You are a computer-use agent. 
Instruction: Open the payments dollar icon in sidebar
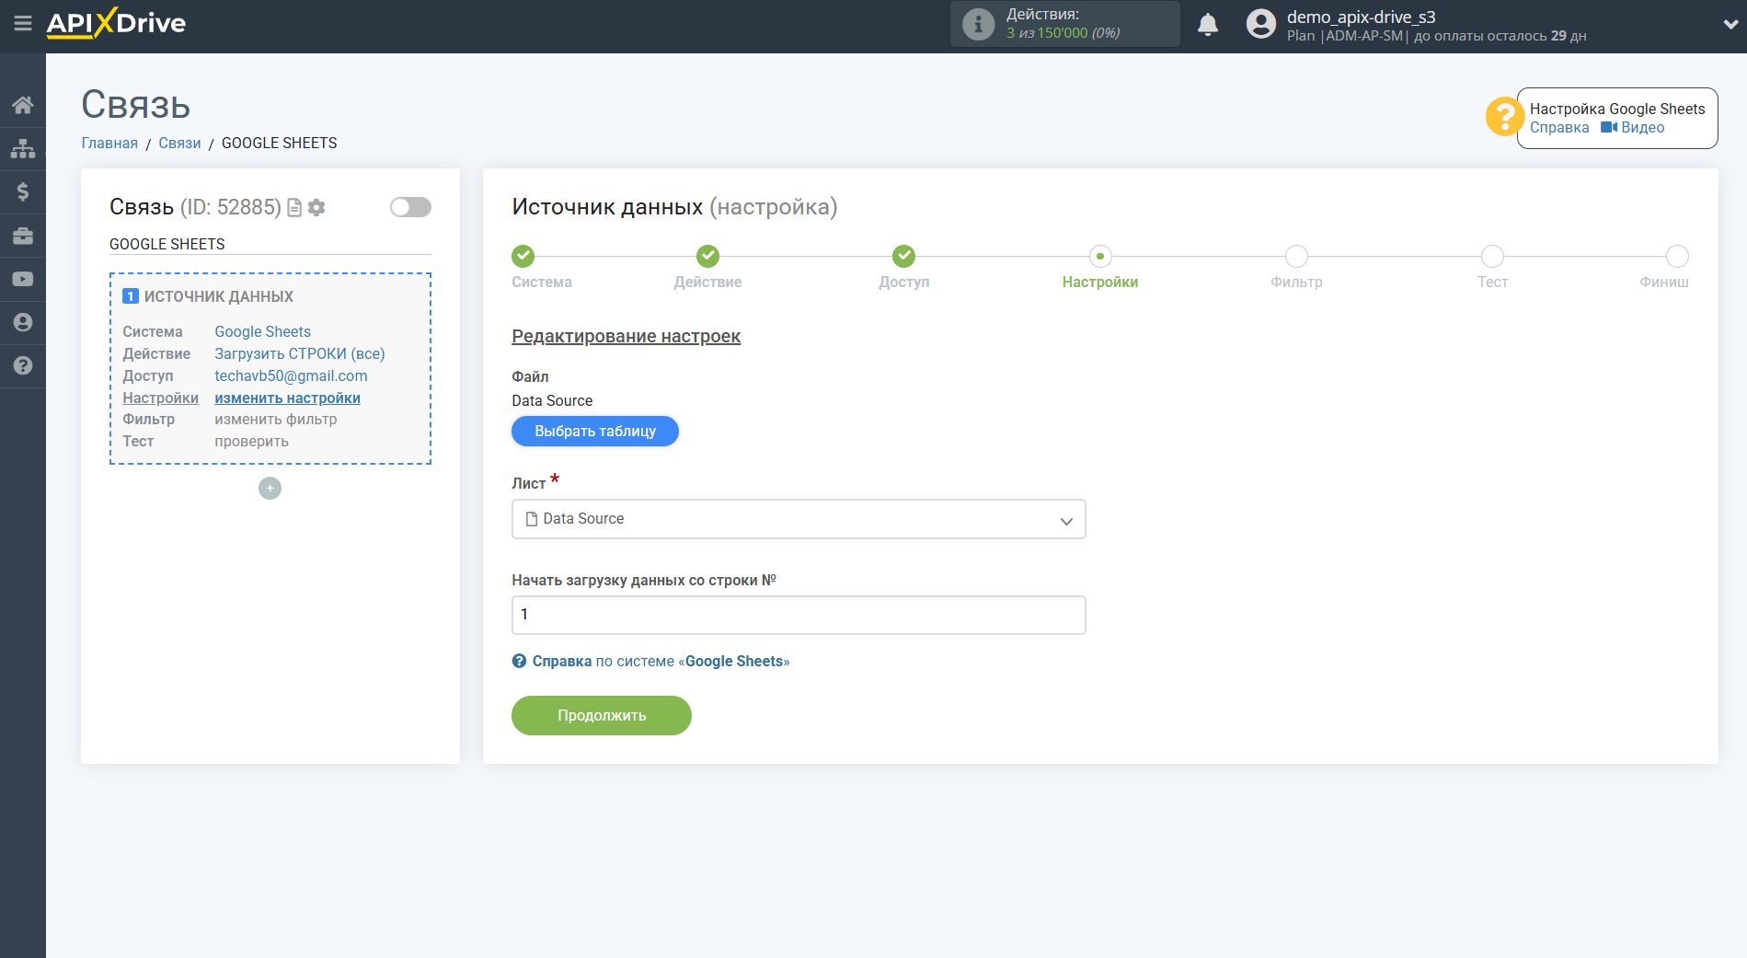tap(23, 191)
